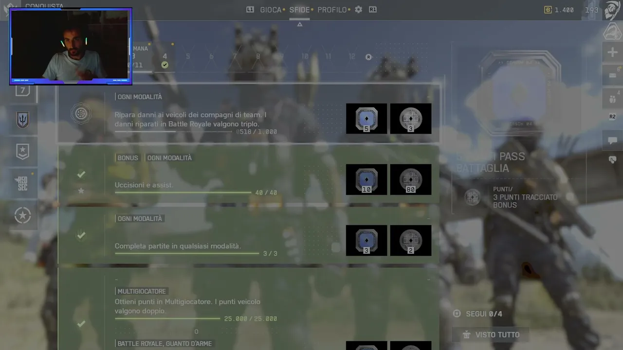Click the 1.400 currency balance
Screen dimensions: 623x350
point(564,10)
